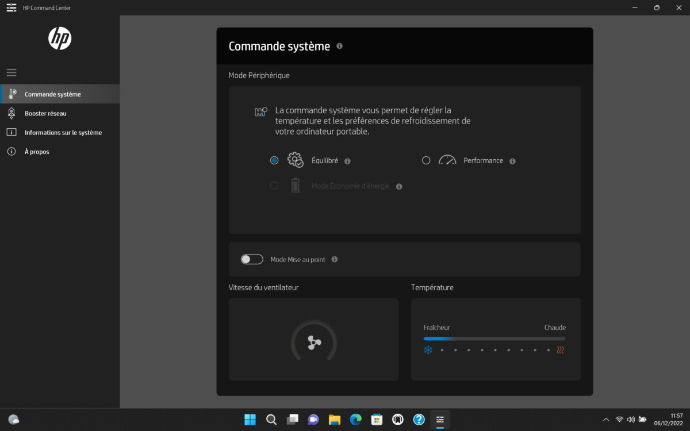Open the clock and date in taskbar

tap(676, 420)
